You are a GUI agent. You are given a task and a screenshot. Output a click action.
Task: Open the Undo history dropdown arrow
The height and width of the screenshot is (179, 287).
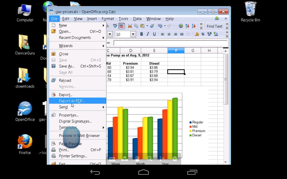(165, 26)
